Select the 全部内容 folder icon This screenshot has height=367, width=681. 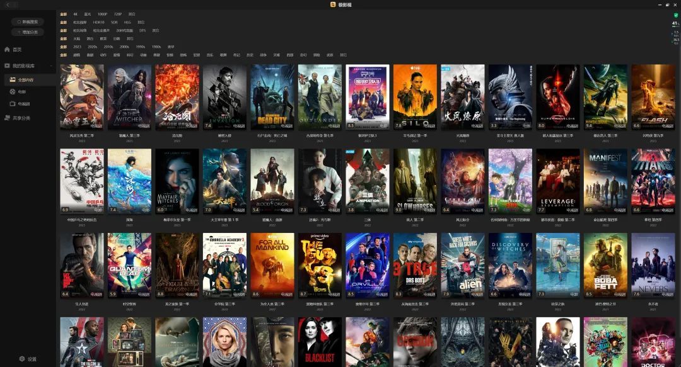pos(13,80)
